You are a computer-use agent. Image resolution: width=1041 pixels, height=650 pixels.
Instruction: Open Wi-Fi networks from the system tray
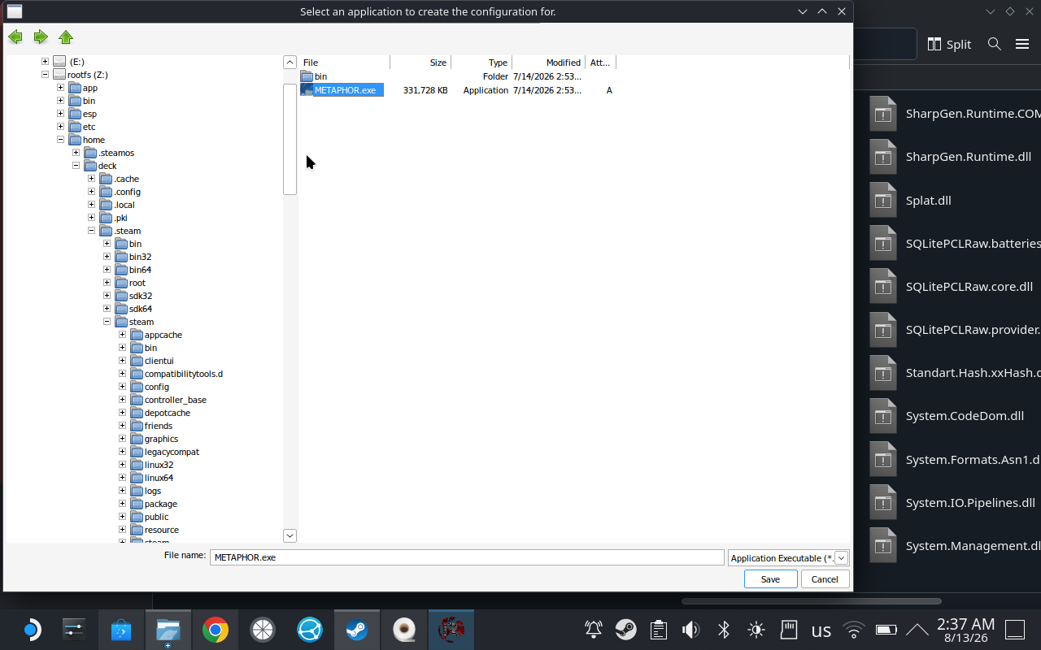click(854, 630)
